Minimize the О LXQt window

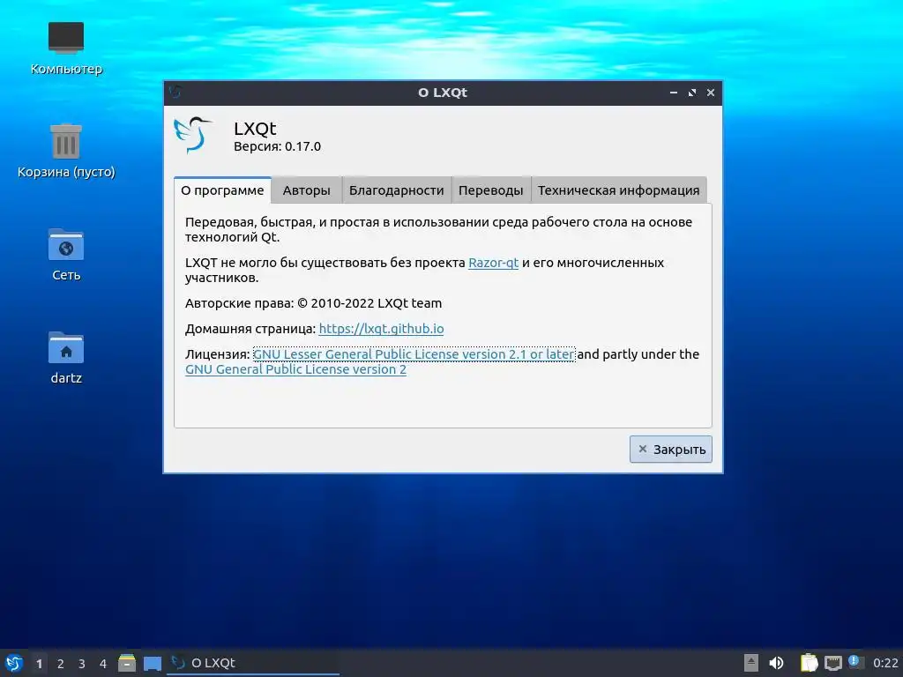673,93
